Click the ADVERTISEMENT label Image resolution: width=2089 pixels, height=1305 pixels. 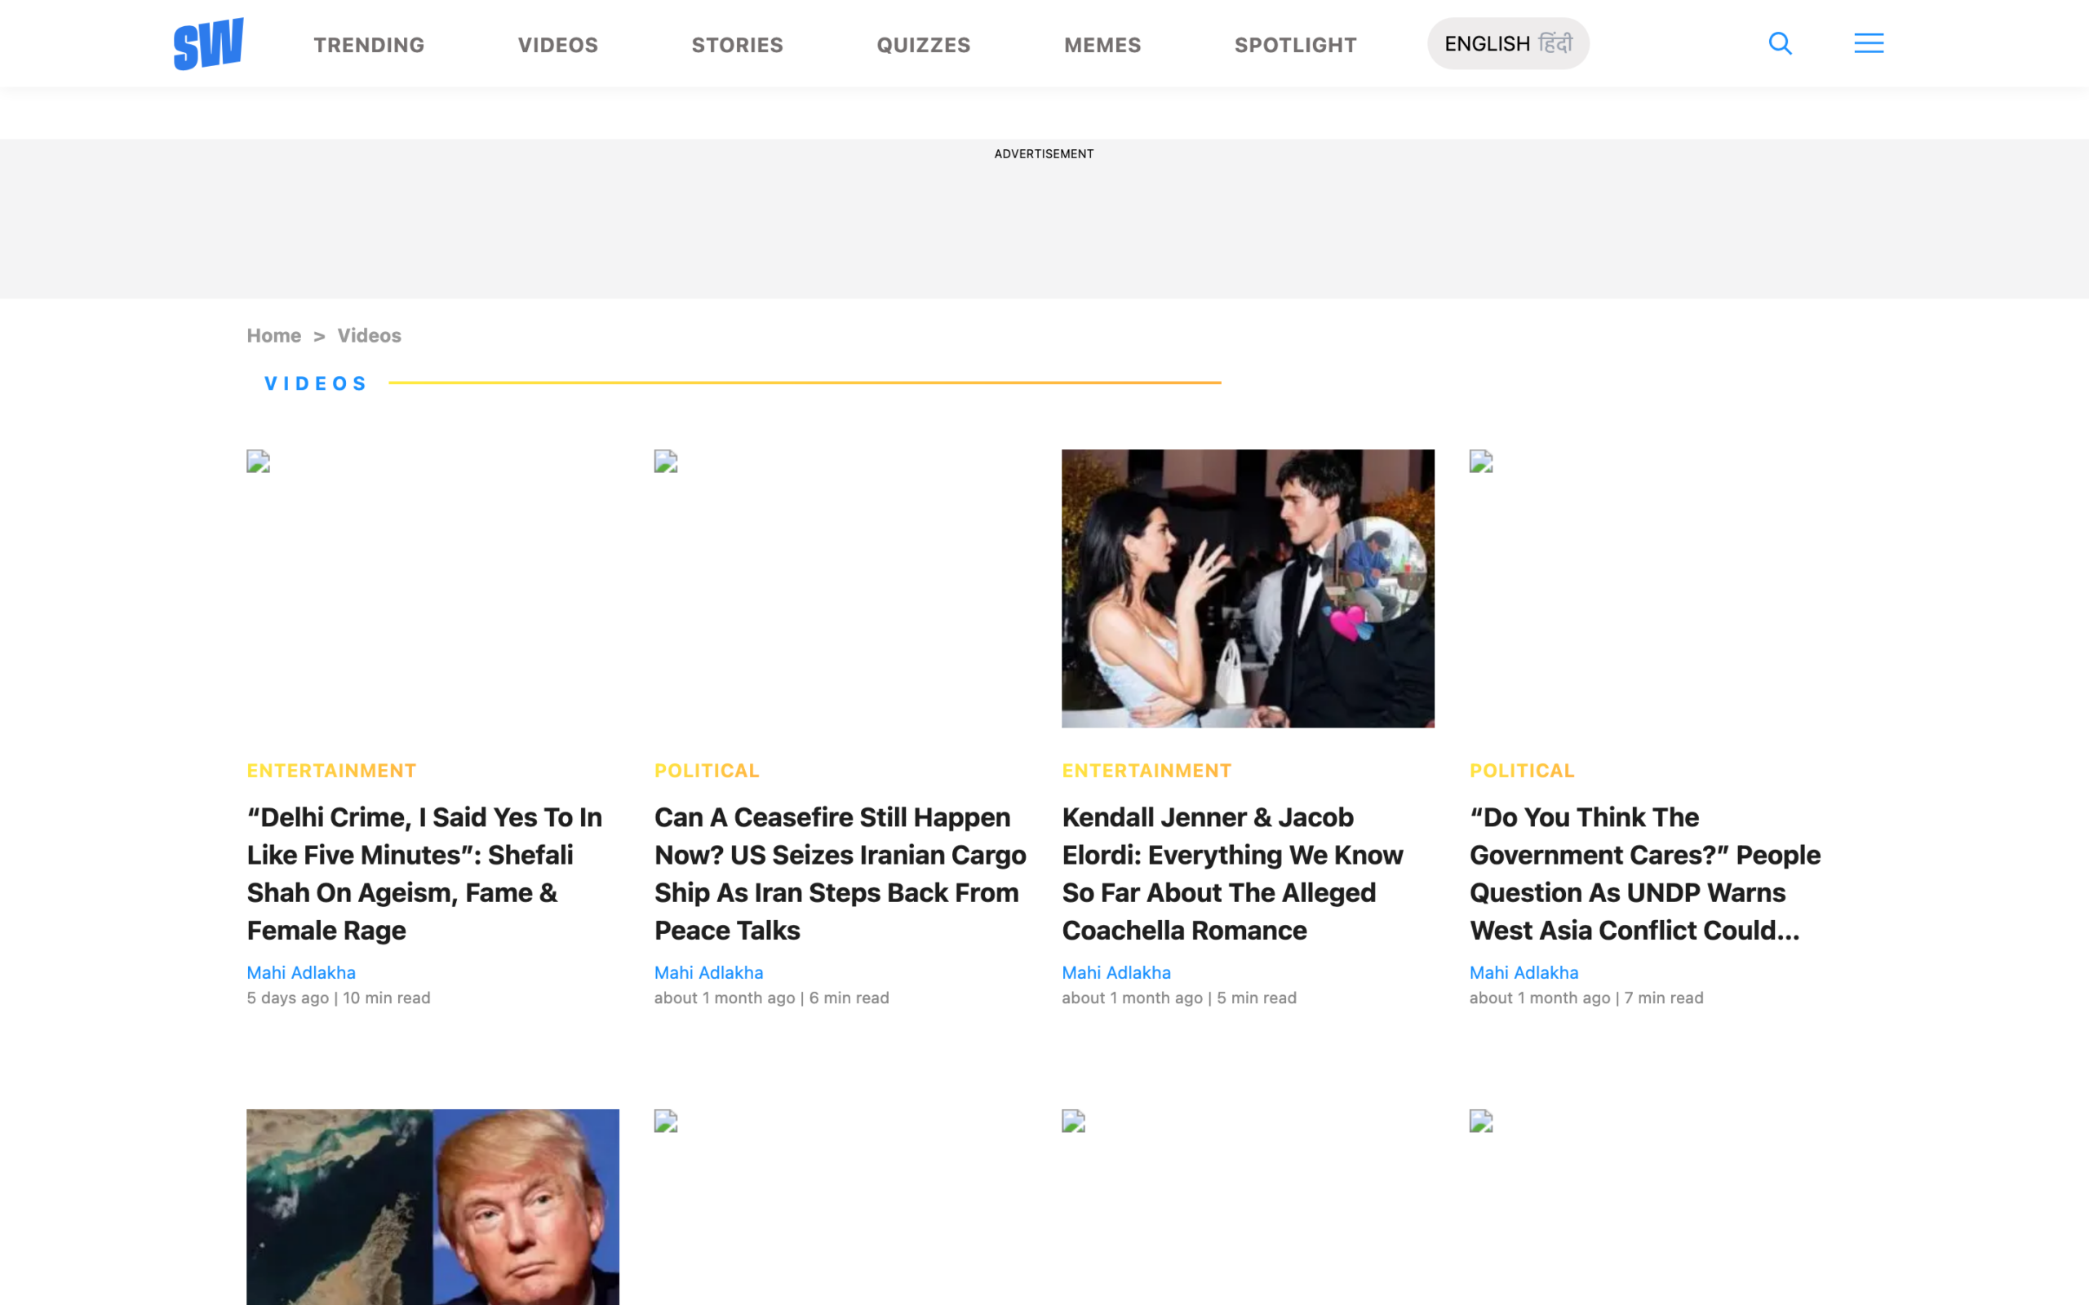point(1044,153)
